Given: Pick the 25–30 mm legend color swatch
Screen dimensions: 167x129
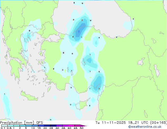Looking at the screenshot, I should click(x=53, y=126).
